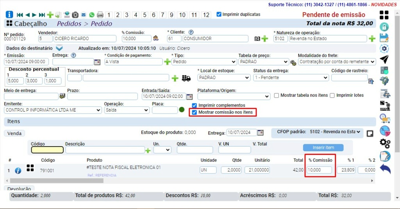
Task: Add new client with green plus
Action: click(265, 39)
